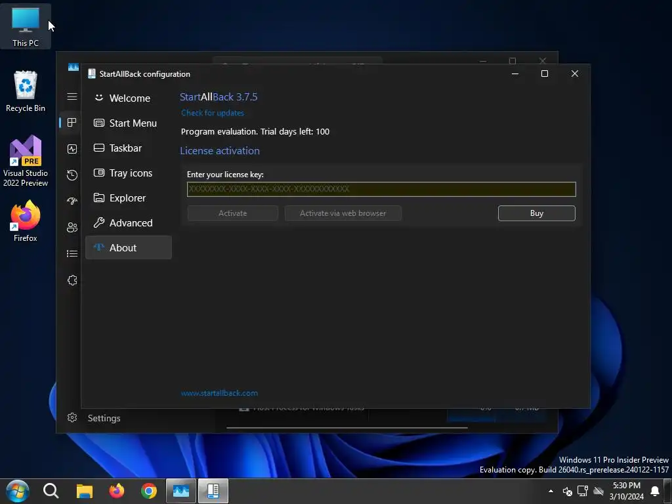Open Task Manager hamburger navigation menu
The height and width of the screenshot is (504, 672).
72,96
